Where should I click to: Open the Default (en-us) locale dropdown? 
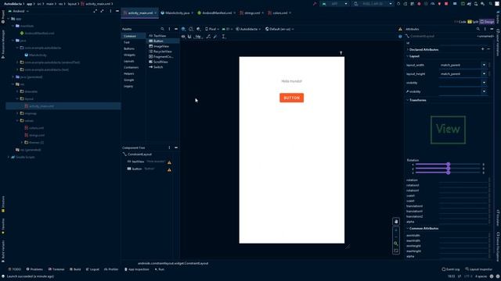[279, 29]
